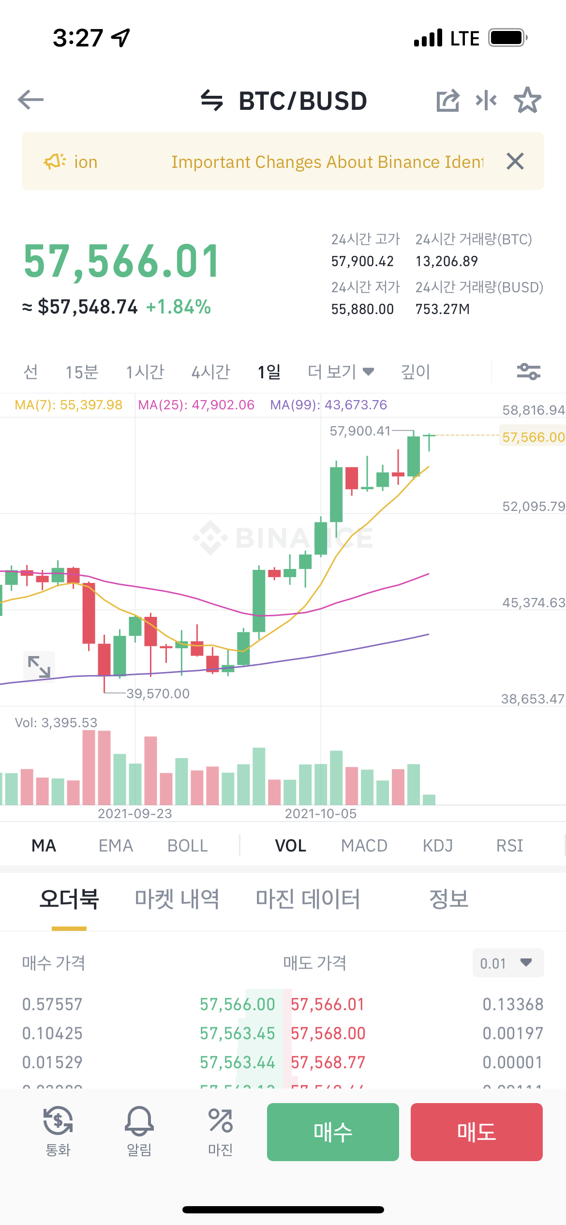Toggle the MACD indicator
Viewport: 566px width, 1225px height.
click(x=364, y=846)
